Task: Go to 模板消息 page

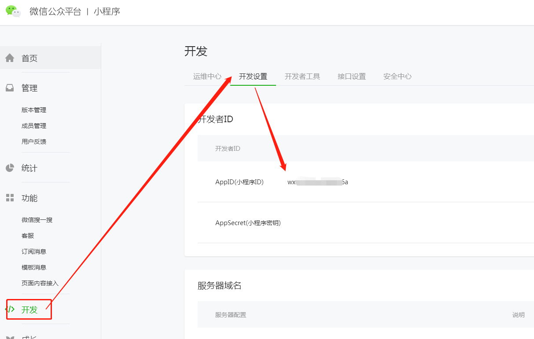Action: click(34, 267)
